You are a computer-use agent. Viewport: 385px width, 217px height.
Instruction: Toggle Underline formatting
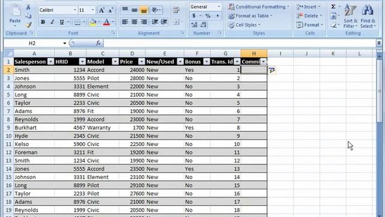coord(61,22)
